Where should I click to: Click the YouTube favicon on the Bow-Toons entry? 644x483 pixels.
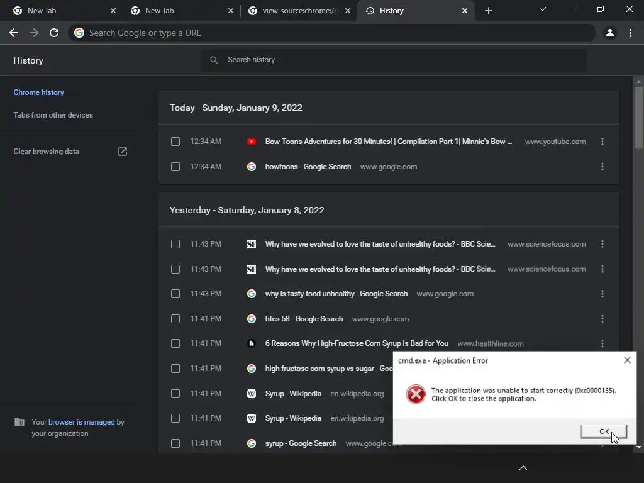click(252, 142)
